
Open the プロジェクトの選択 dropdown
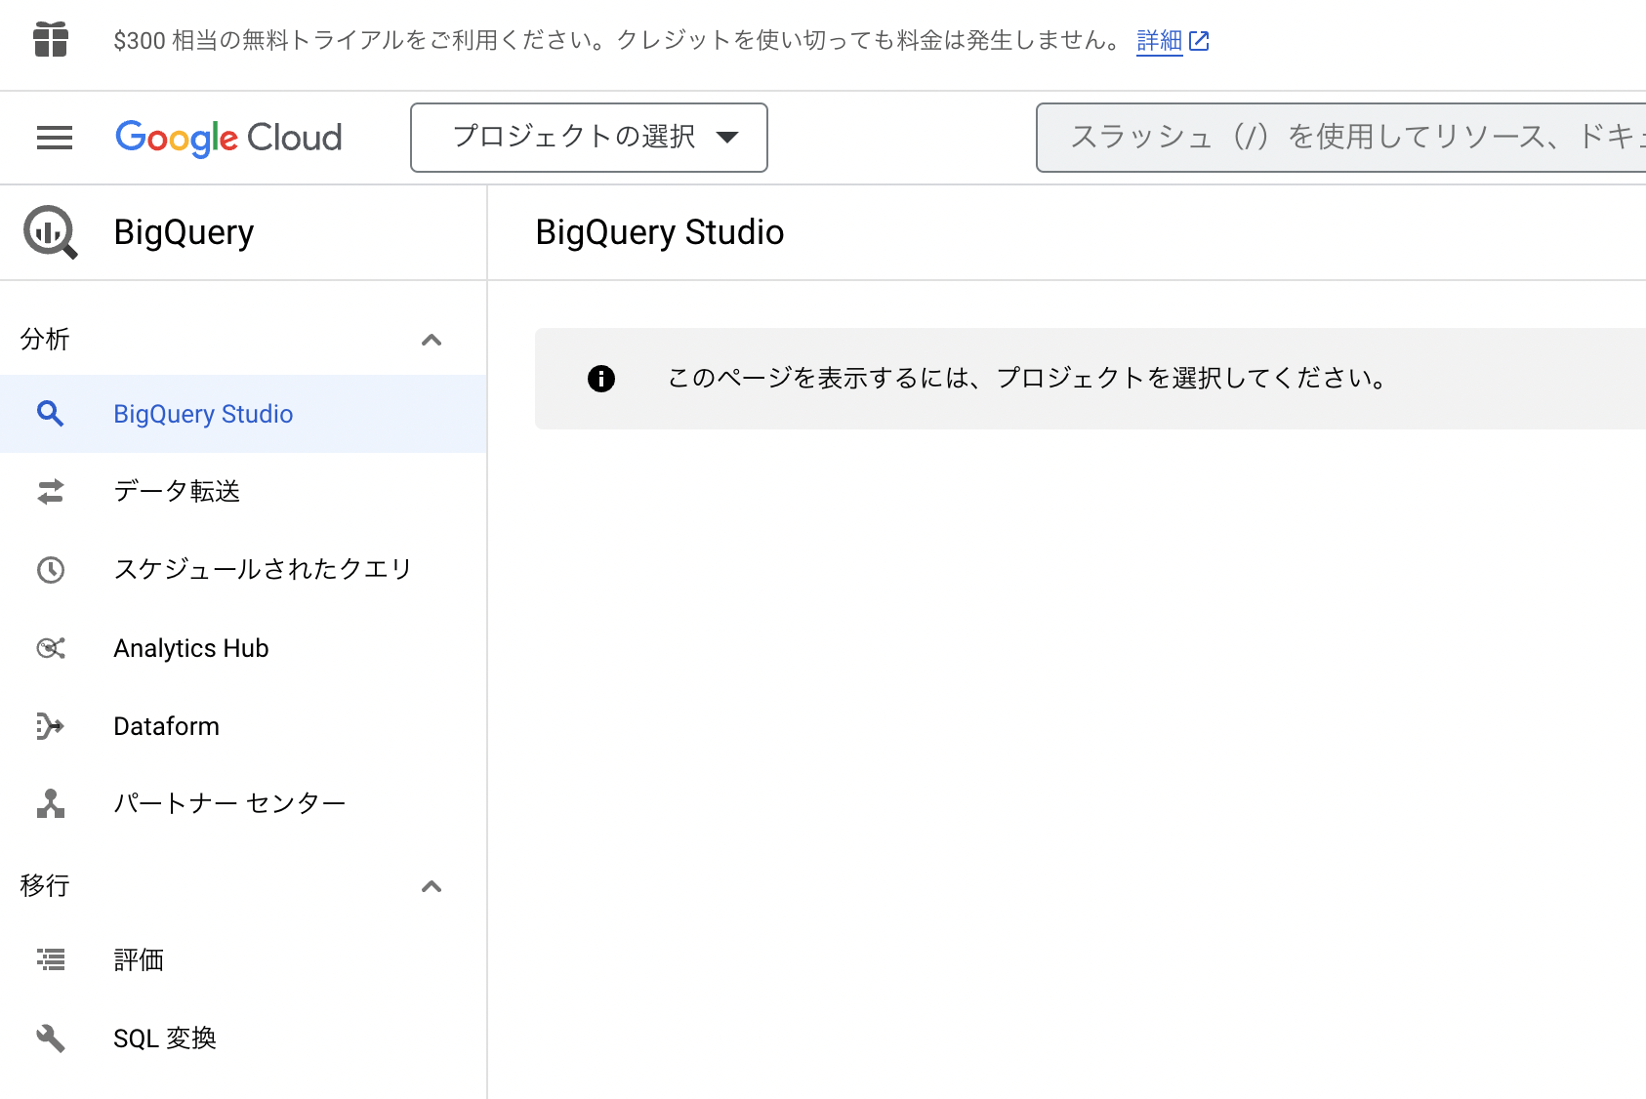(589, 138)
